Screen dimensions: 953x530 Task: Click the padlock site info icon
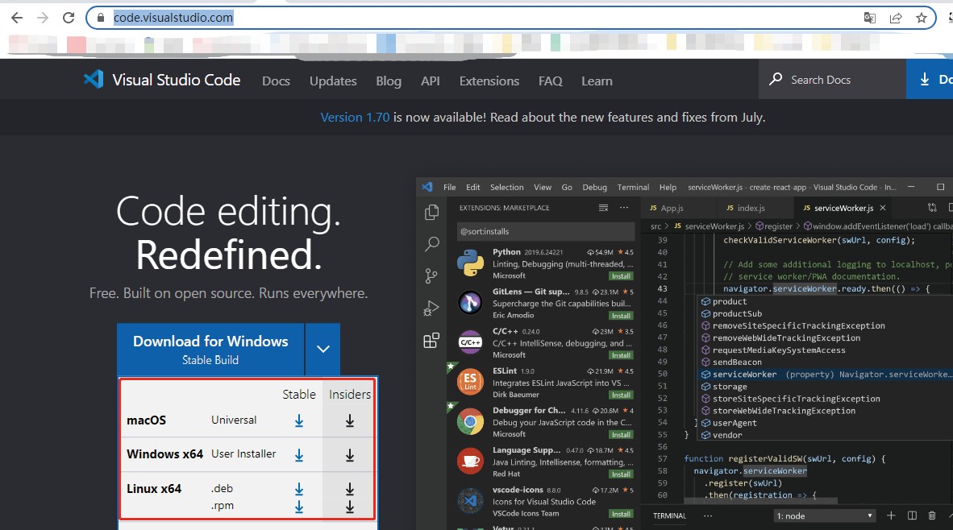(x=101, y=18)
